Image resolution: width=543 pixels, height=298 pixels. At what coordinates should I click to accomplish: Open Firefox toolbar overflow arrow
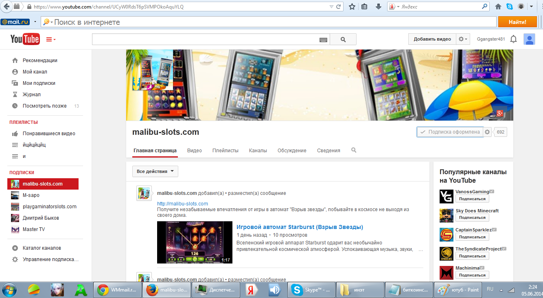pyautogui.click(x=532, y=6)
